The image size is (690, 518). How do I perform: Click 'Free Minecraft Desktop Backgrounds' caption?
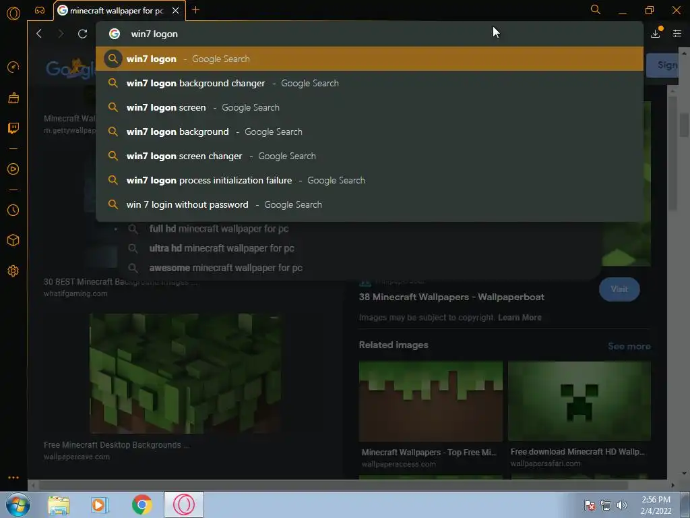[117, 445]
